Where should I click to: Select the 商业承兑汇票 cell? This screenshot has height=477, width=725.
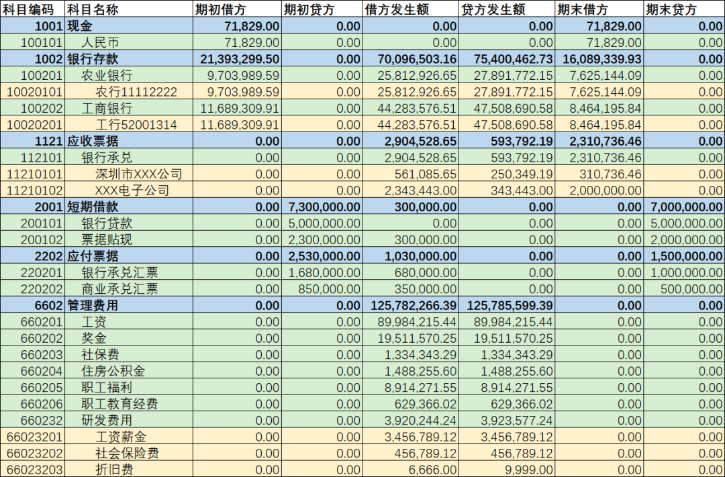click(128, 288)
